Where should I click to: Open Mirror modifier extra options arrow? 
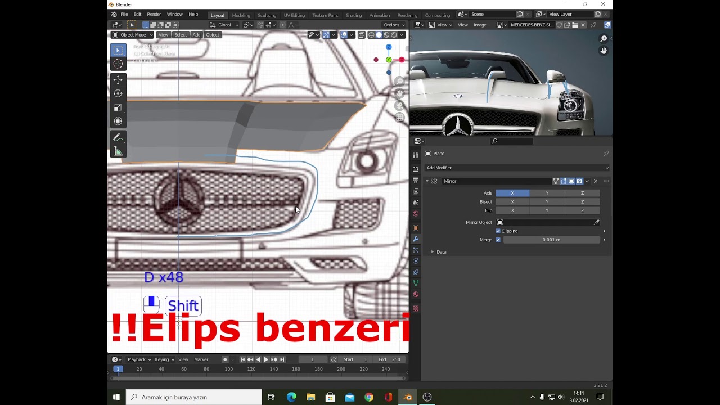587,181
